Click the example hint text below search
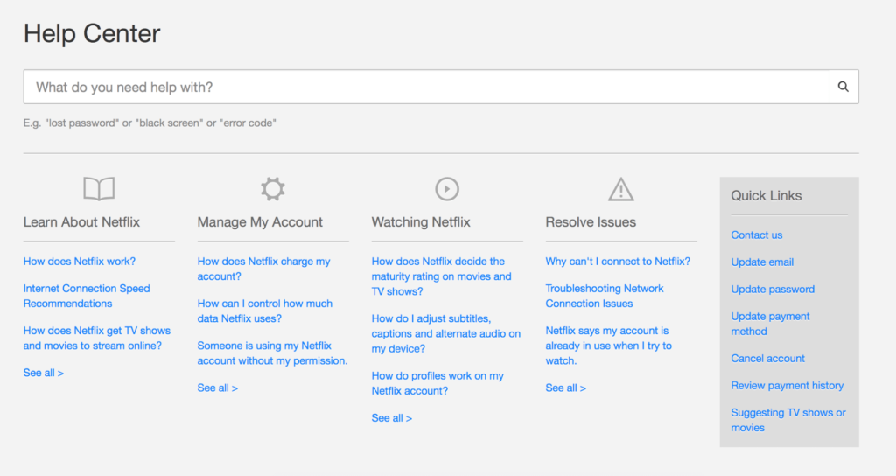896x476 pixels. [150, 122]
